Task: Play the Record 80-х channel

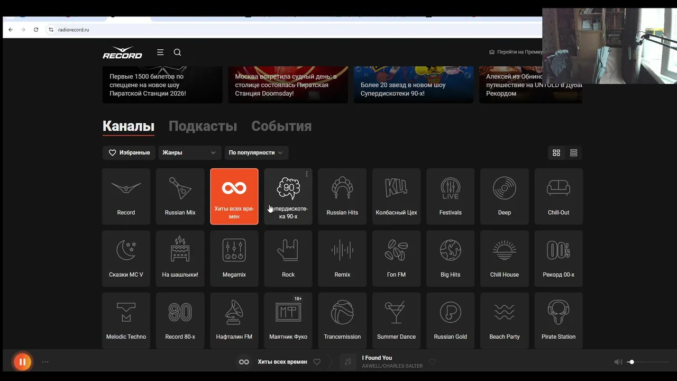Action: pyautogui.click(x=180, y=320)
